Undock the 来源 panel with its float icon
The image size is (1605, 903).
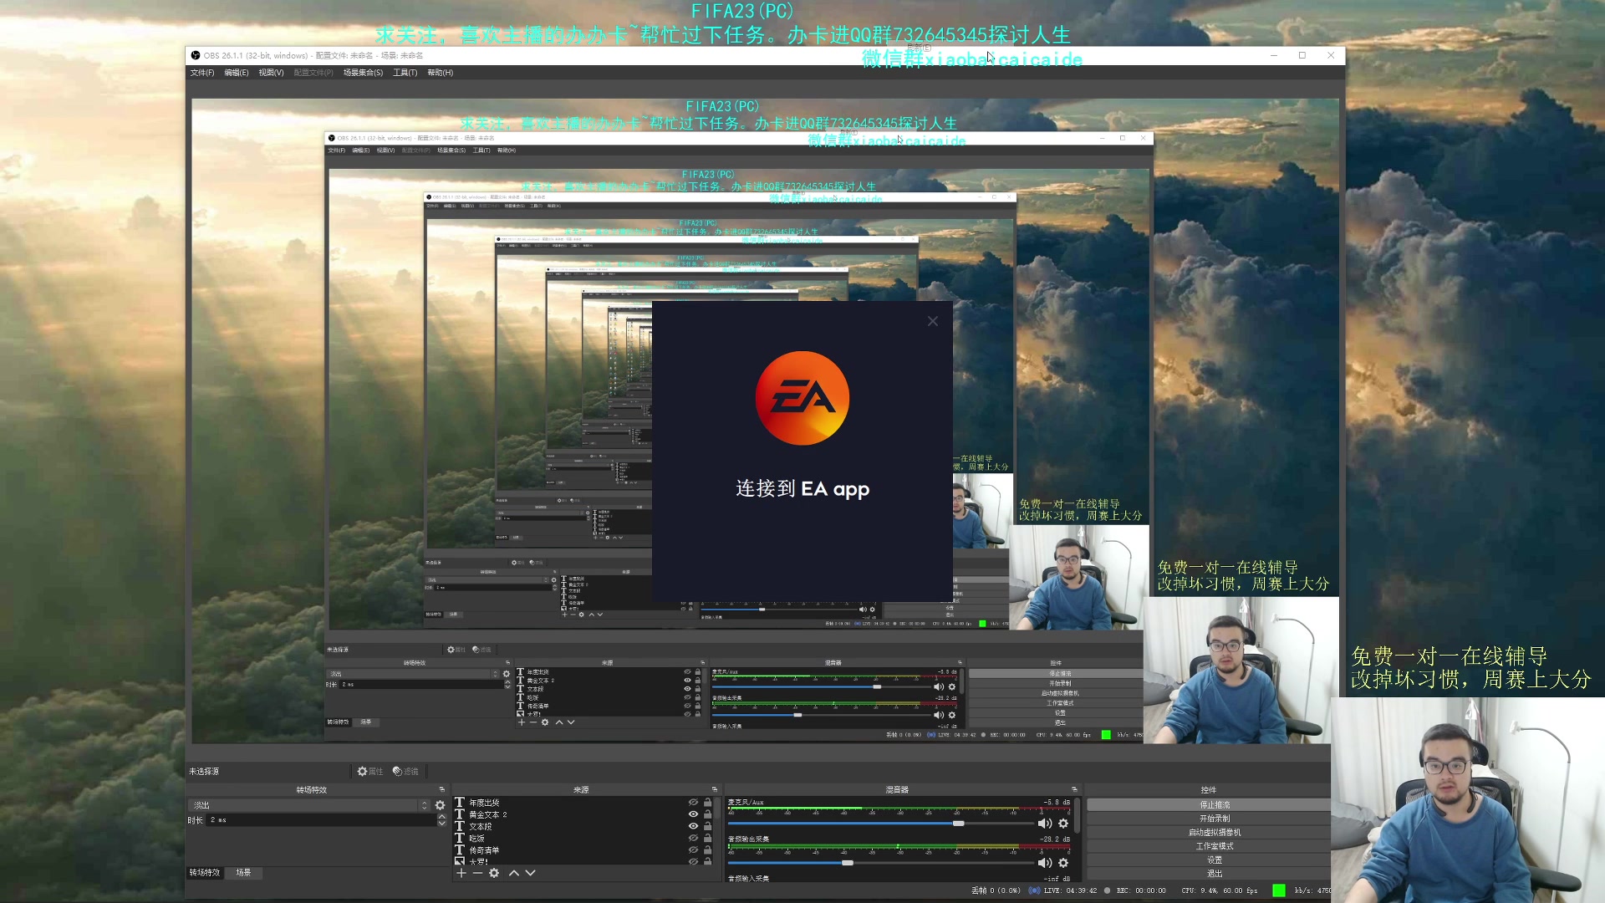click(x=715, y=789)
